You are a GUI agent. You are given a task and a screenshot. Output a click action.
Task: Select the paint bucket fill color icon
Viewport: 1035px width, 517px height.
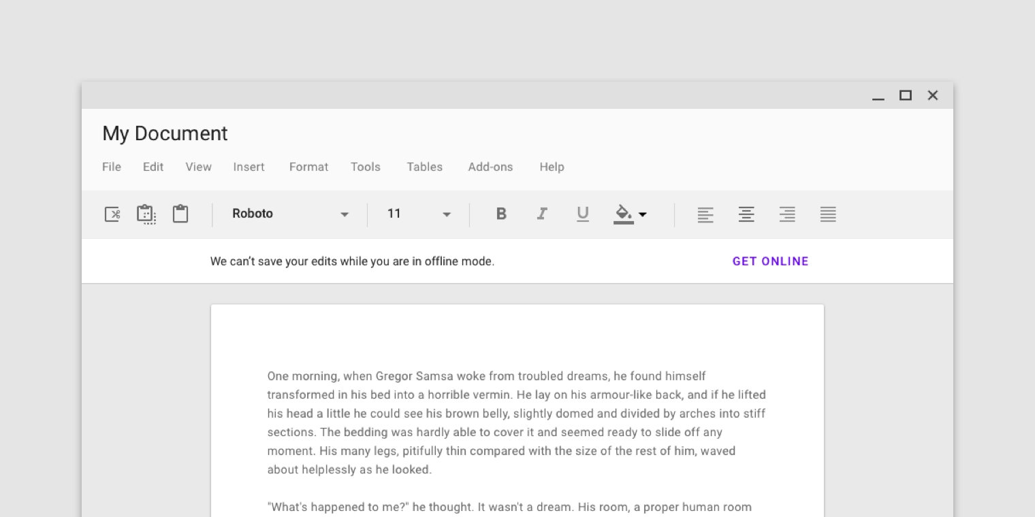(x=622, y=214)
